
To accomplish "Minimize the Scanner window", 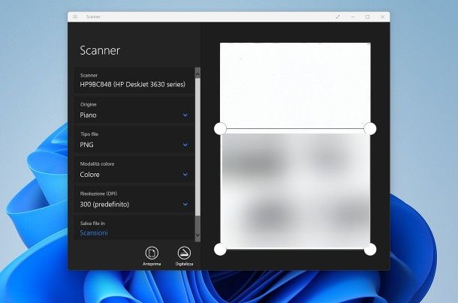I will point(353,16).
